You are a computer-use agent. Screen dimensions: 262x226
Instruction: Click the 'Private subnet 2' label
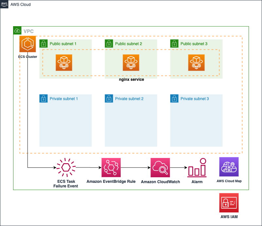129,99
